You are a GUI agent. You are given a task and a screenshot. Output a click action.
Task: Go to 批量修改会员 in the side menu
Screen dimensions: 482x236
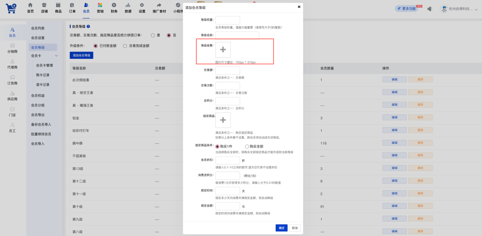coord(41,134)
